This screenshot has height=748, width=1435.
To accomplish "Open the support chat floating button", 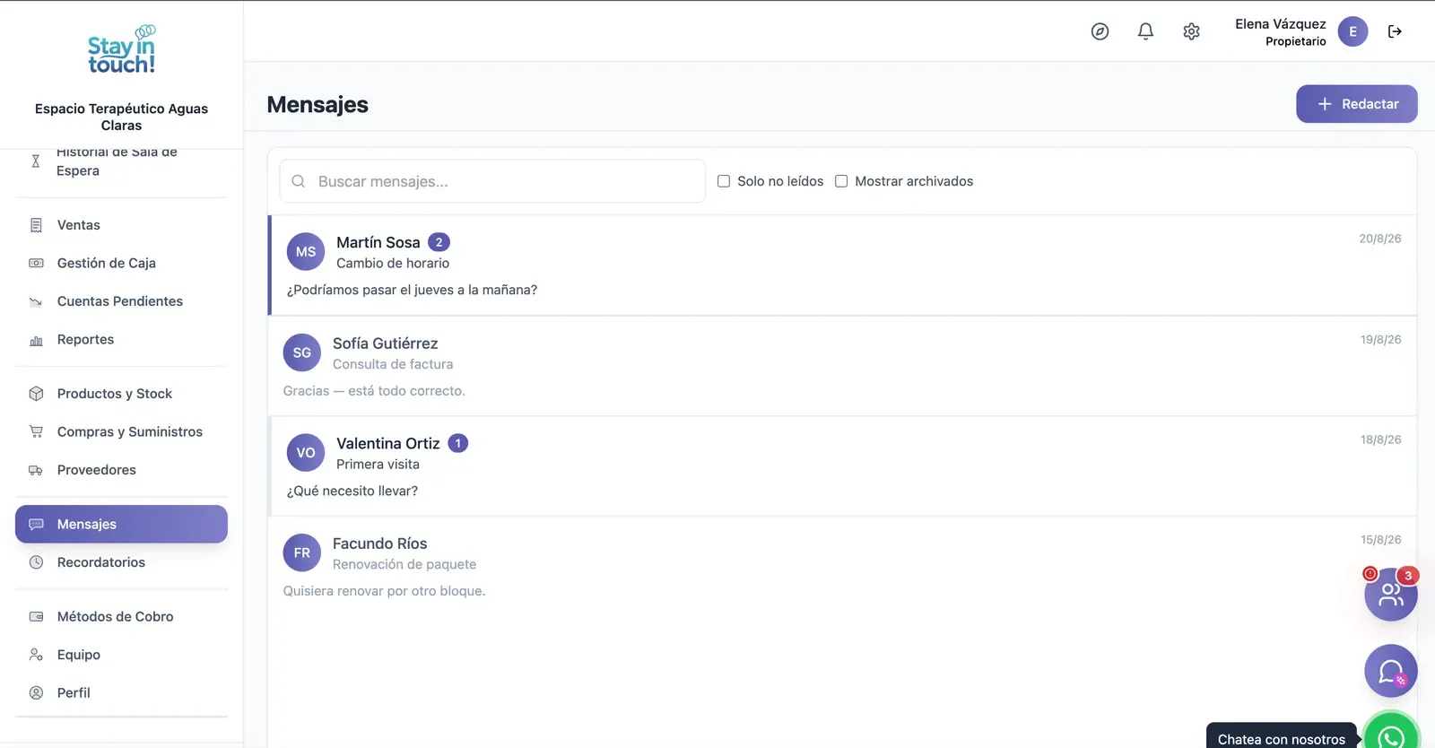I will click(1391, 671).
